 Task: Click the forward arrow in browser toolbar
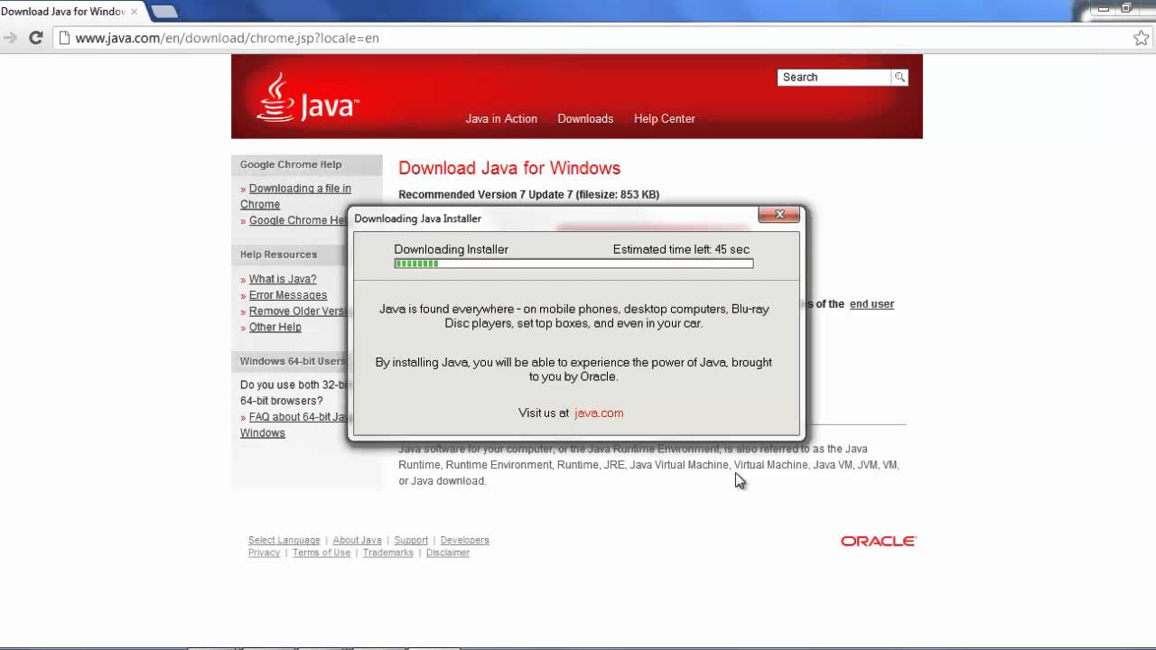pos(10,38)
